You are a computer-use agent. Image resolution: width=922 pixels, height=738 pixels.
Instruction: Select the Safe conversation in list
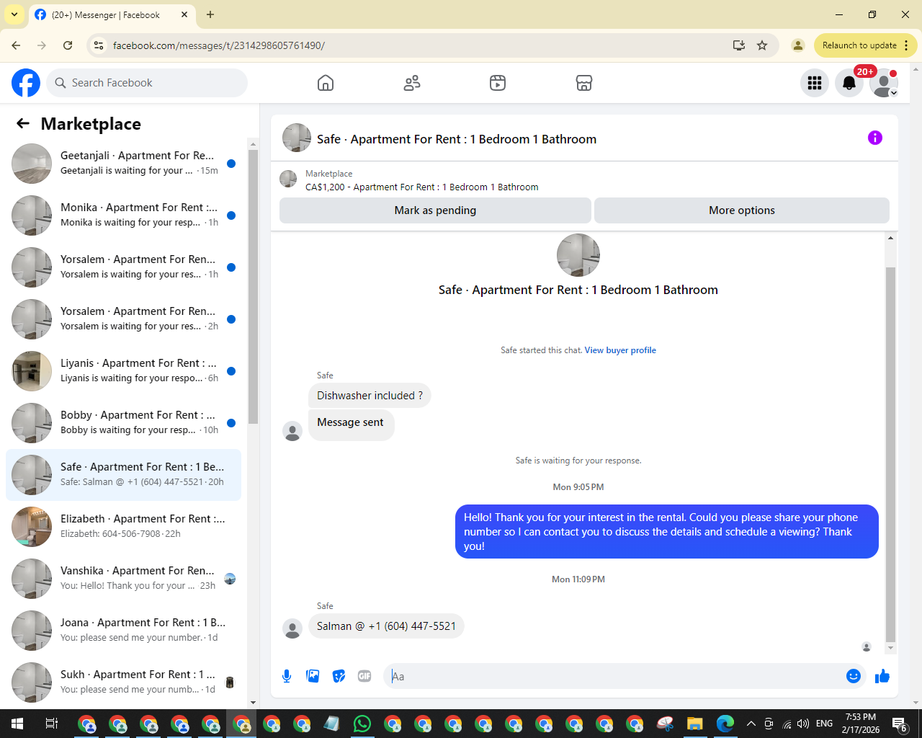pos(124,475)
